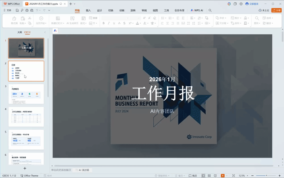The image size is (284, 178).
Task: Align text right
Action: click(x=173, y=23)
